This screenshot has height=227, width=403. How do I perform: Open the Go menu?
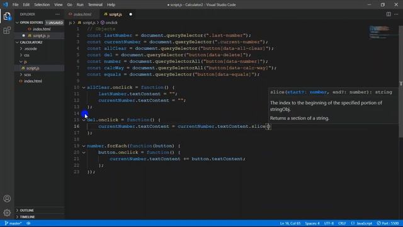(x=70, y=4)
